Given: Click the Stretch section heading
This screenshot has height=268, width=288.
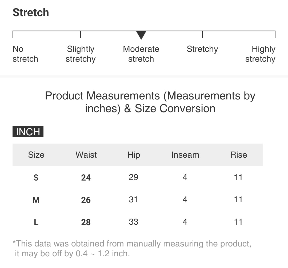Looking at the screenshot, I should tap(31, 13).
